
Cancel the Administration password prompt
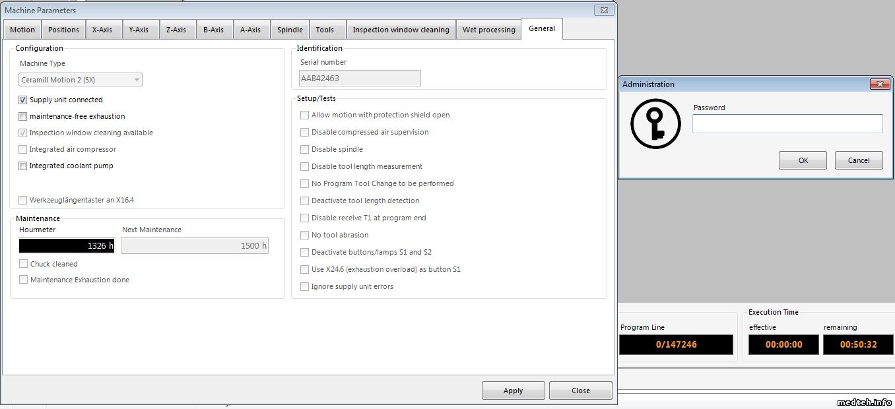coord(858,160)
